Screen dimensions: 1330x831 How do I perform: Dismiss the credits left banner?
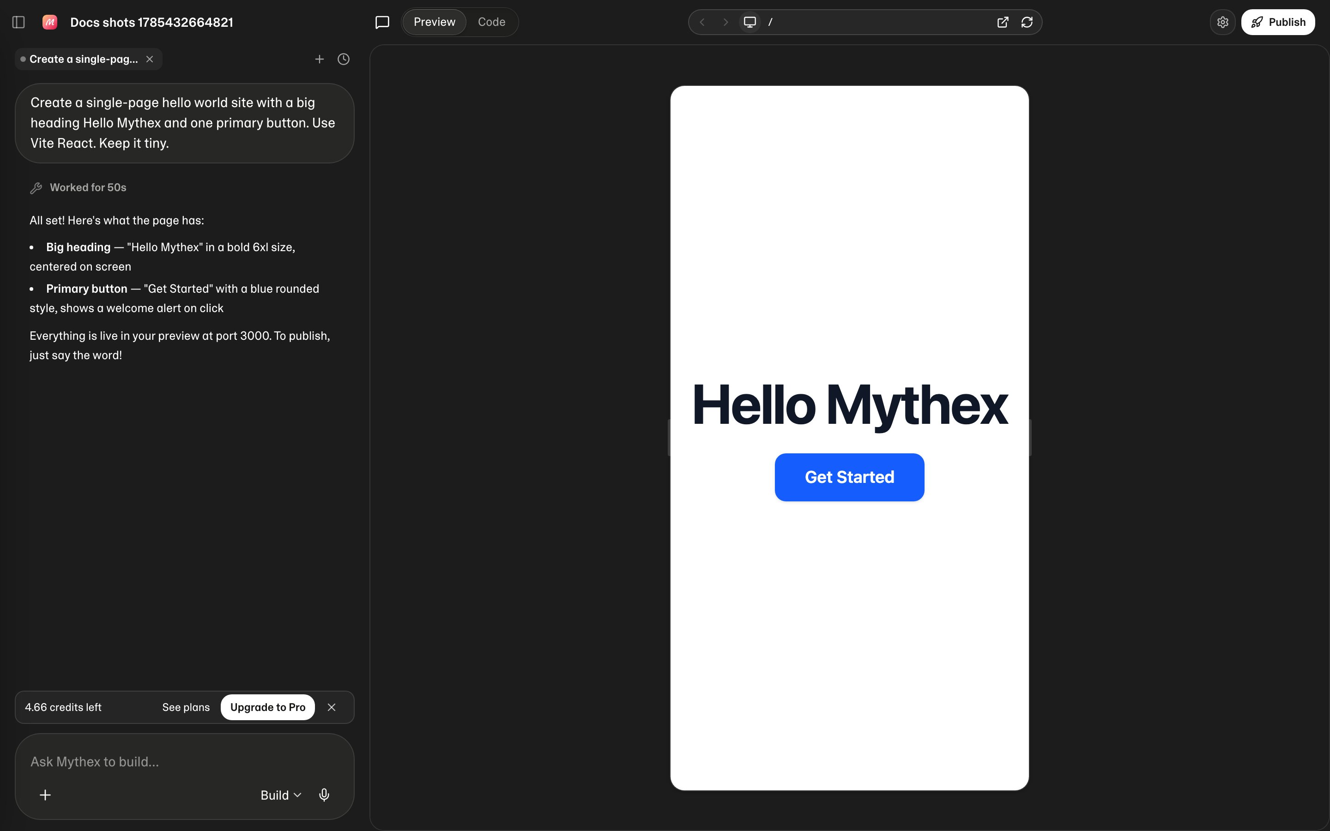[332, 707]
